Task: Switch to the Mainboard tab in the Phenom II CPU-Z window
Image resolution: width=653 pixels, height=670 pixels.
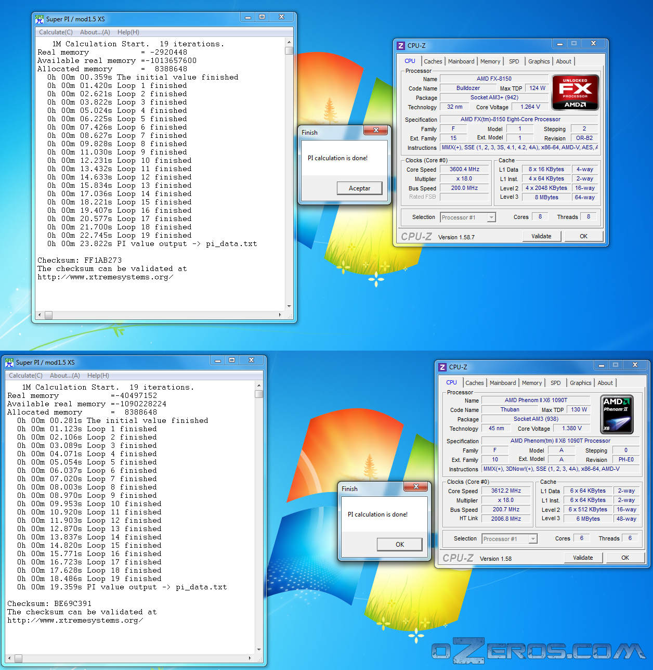Action: pyautogui.click(x=503, y=383)
